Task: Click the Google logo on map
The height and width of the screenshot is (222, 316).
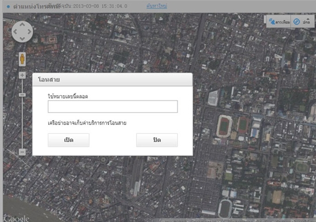Action: point(17,219)
